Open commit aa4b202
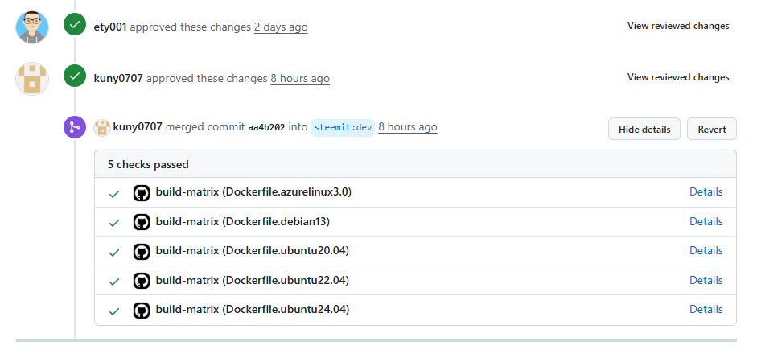757x354 pixels. point(266,127)
